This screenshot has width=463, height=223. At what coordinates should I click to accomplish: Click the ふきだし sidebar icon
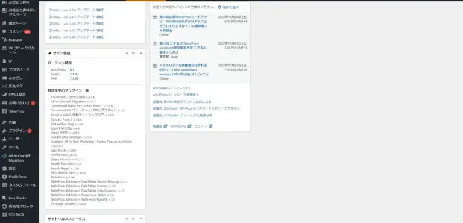click(4, 78)
